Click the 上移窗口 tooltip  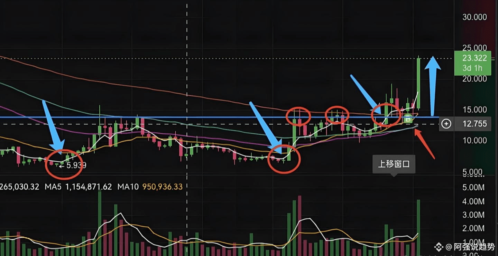pos(394,164)
